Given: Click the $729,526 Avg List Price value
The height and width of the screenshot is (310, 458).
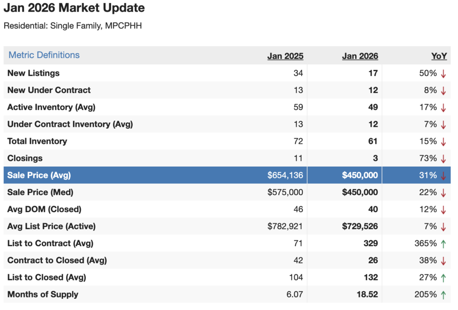Looking at the screenshot, I should click(360, 226).
